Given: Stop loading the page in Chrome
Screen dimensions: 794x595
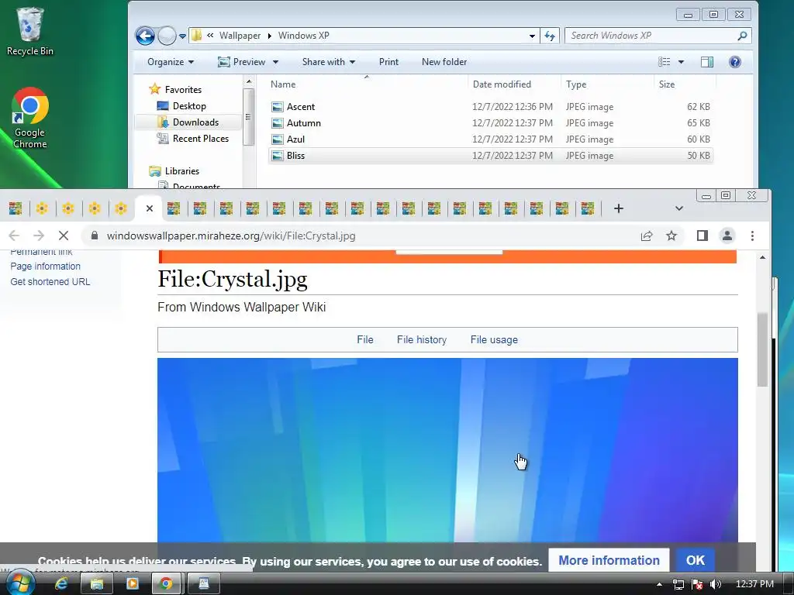Looking at the screenshot, I should [64, 236].
